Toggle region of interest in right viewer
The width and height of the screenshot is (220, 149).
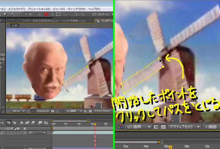pyautogui.click(x=156, y=127)
